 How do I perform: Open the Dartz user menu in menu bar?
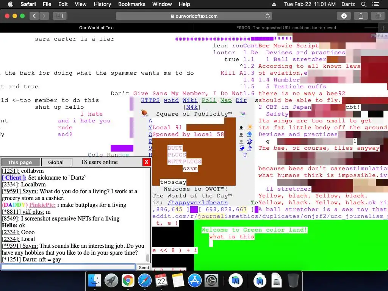[x=348, y=4]
